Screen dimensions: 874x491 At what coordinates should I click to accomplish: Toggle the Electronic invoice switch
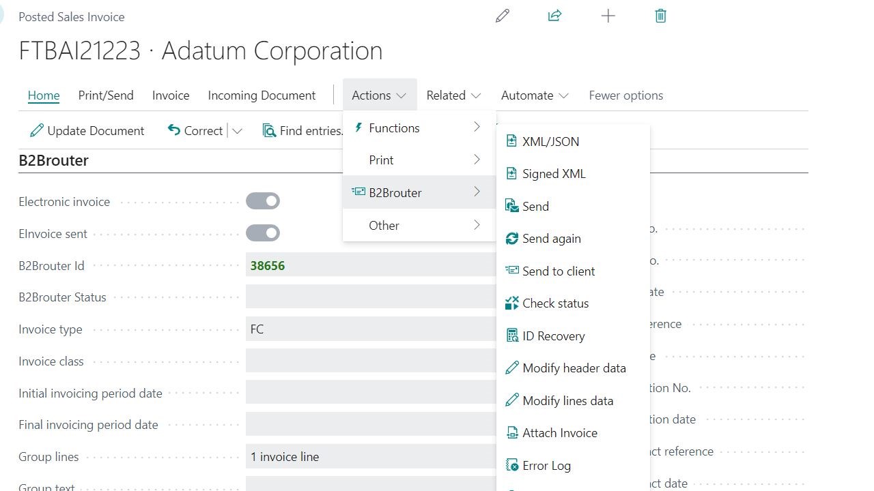(x=263, y=201)
